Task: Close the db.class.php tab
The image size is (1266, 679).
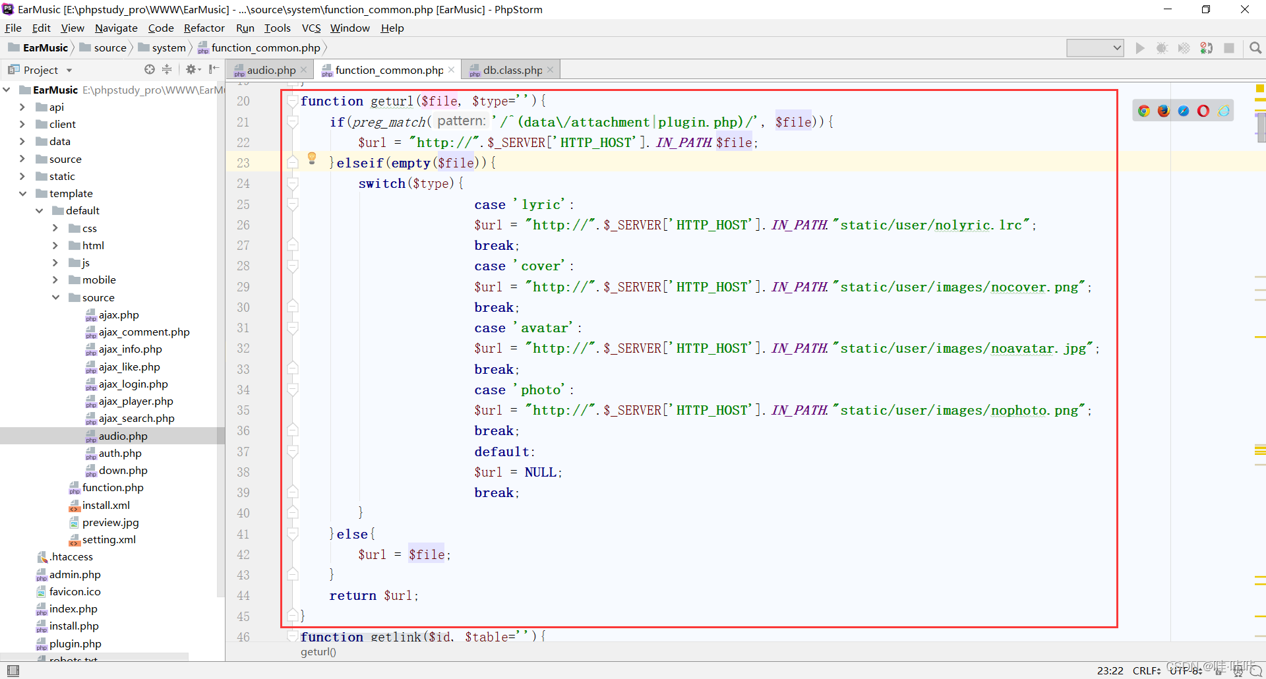Action: coord(551,70)
